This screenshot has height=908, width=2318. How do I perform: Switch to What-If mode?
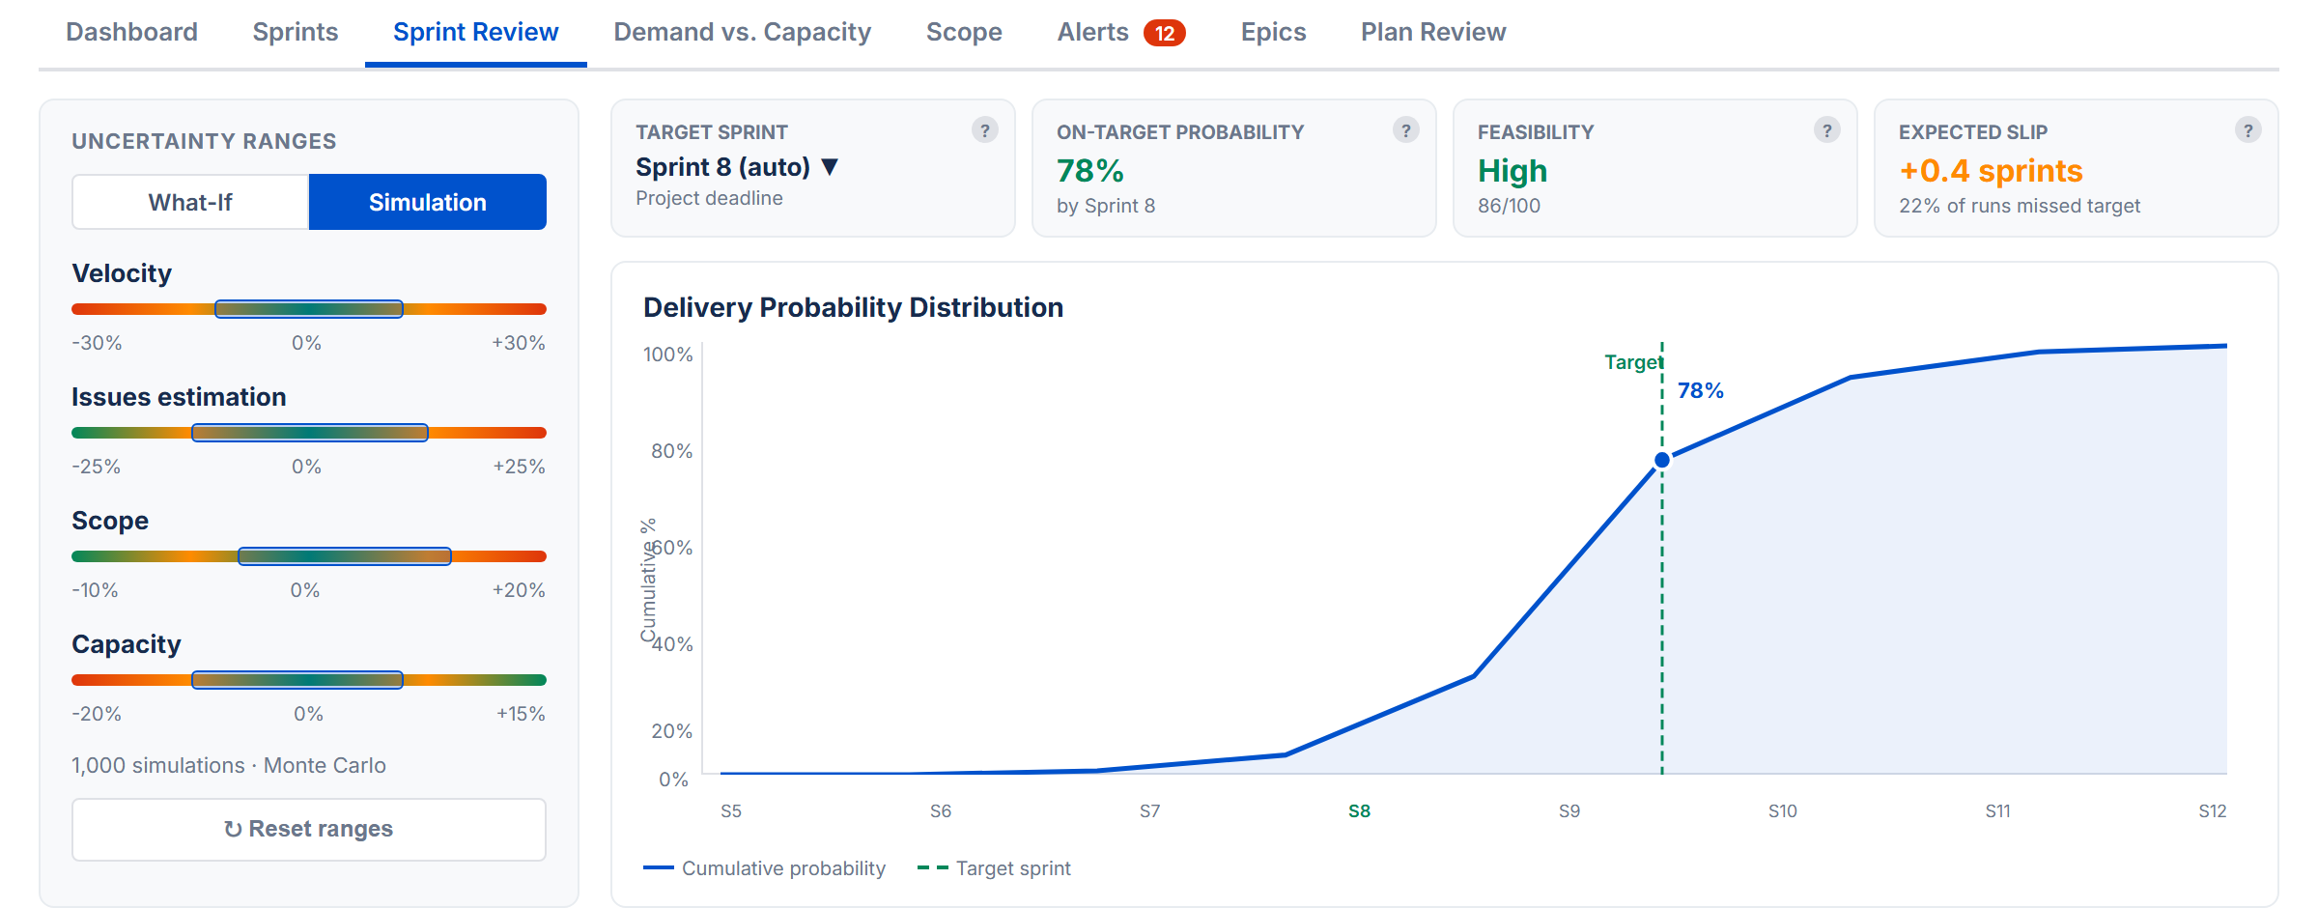tap(189, 201)
